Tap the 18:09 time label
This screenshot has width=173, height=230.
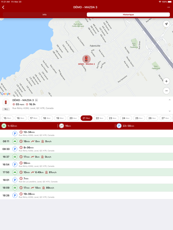coord(6,187)
